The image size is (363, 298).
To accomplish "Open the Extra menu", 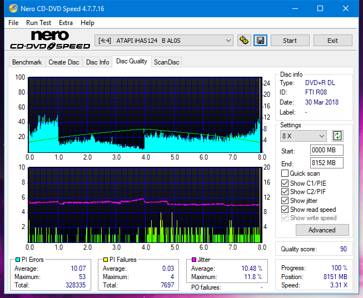I will coord(66,23).
